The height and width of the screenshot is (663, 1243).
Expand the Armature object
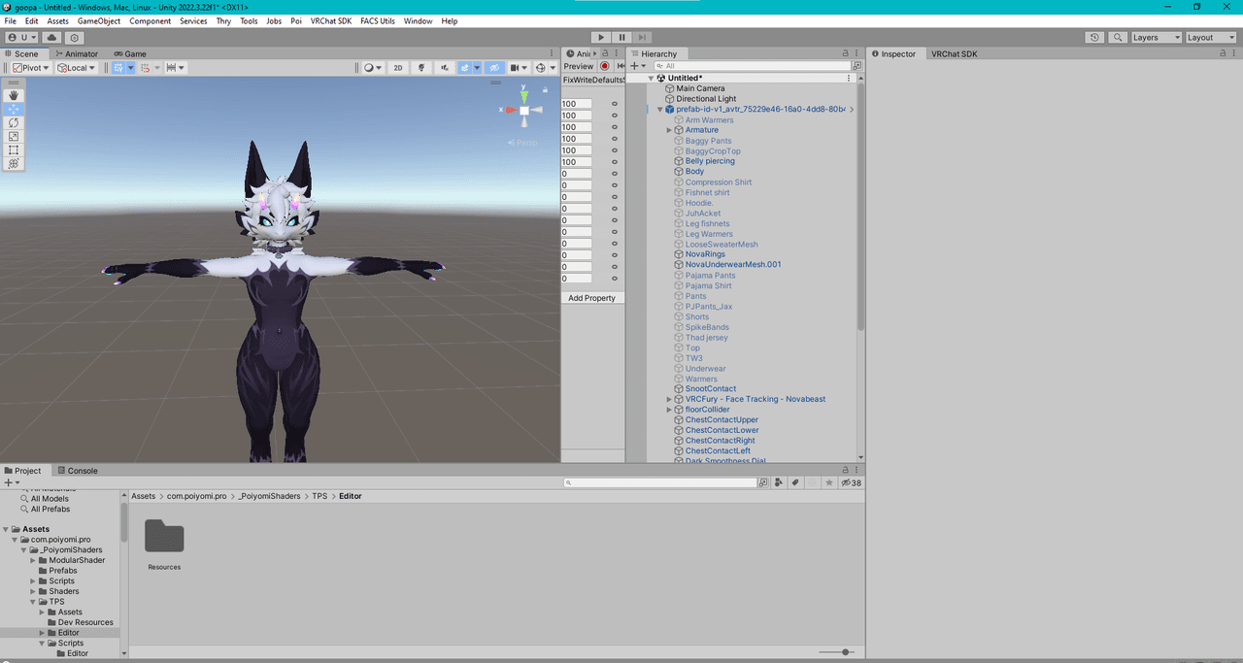[669, 130]
